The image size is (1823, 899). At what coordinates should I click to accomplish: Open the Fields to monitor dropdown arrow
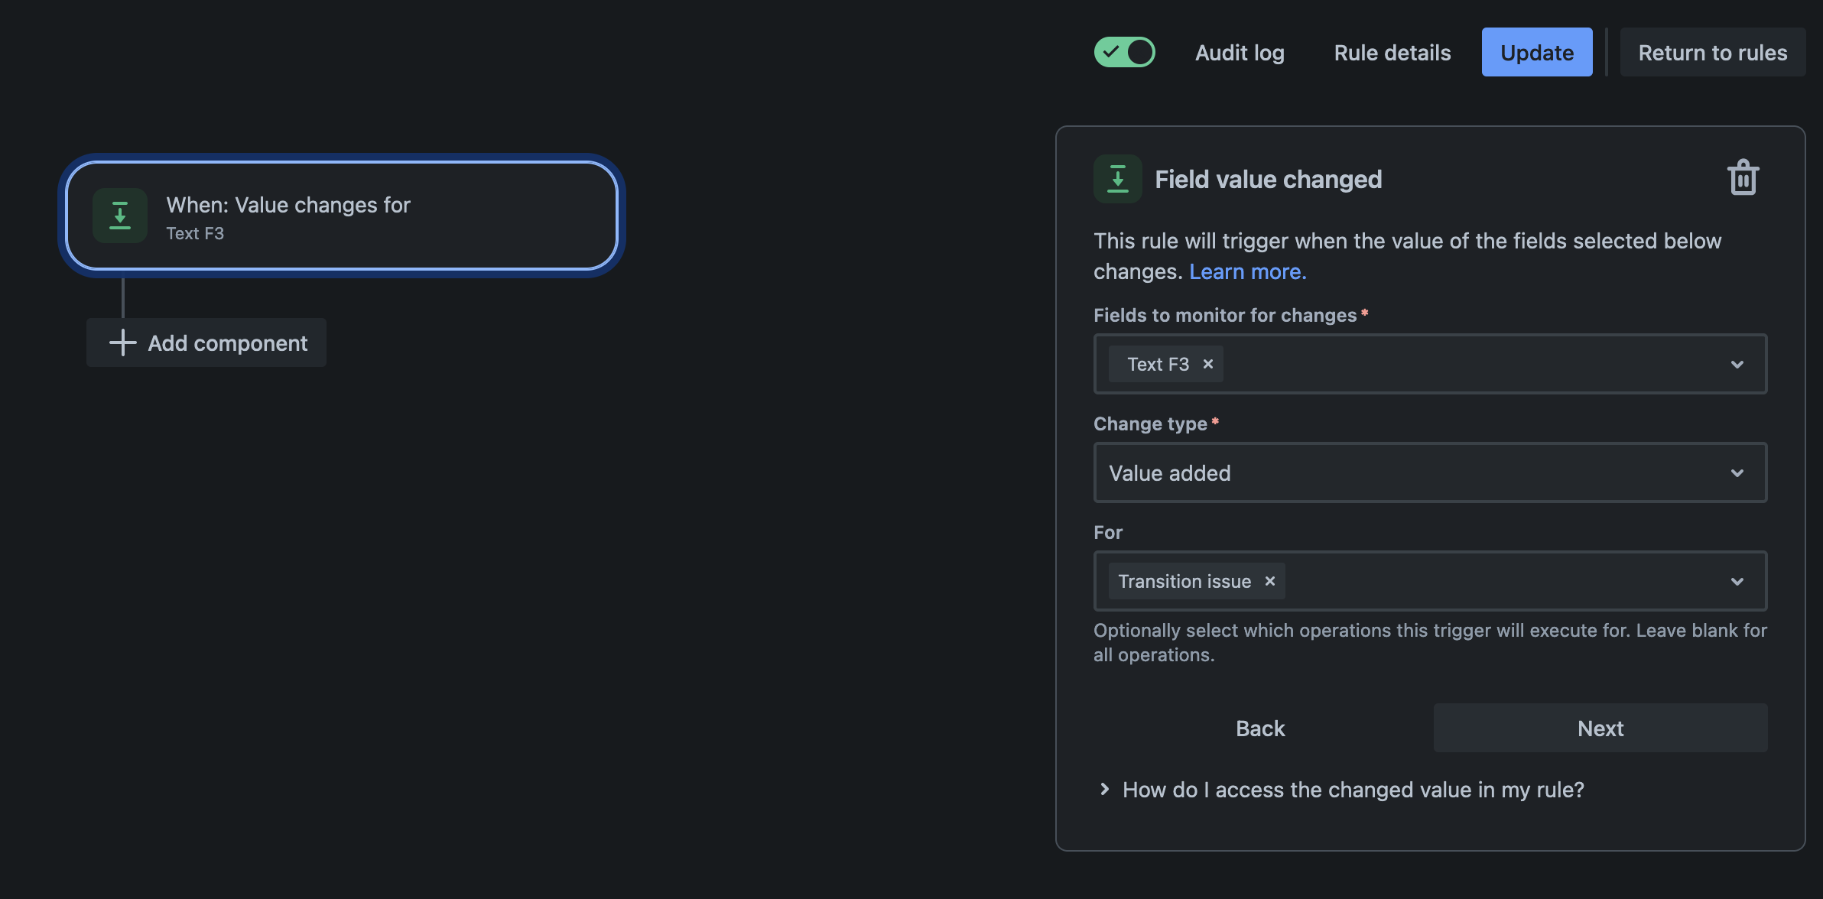click(1737, 365)
